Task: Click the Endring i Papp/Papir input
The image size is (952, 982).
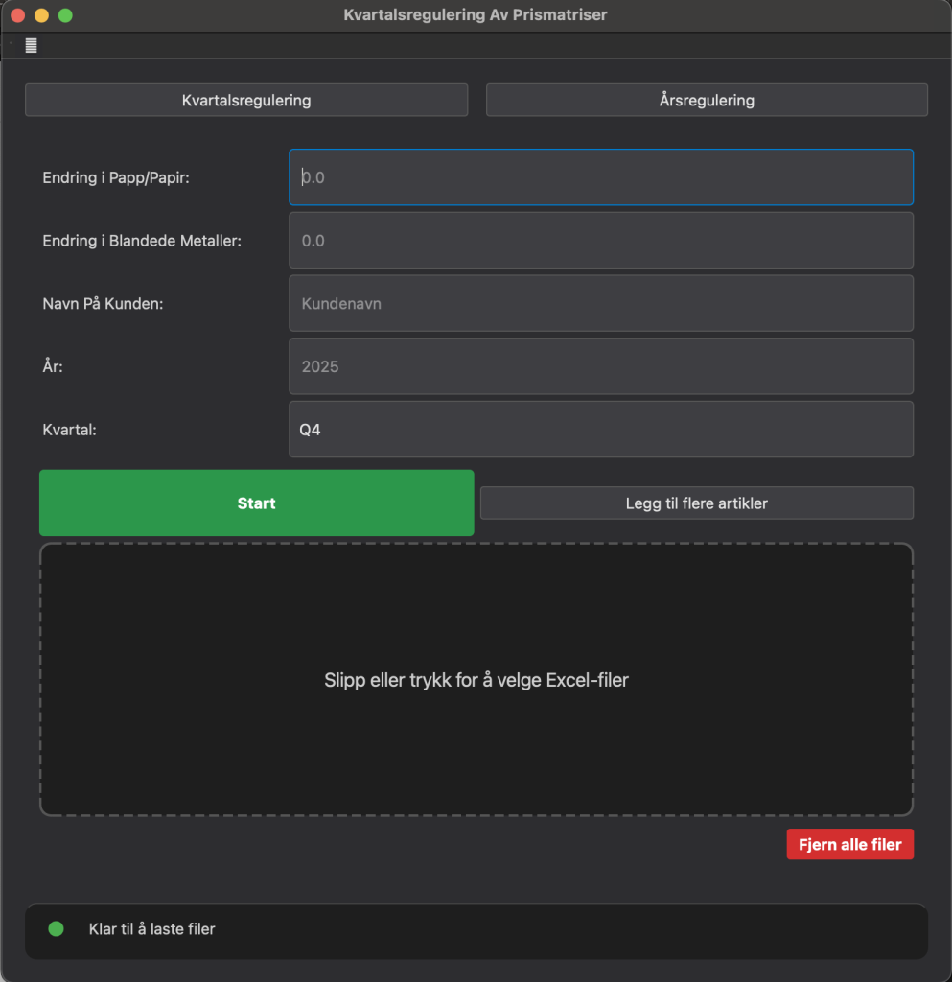Action: click(600, 177)
